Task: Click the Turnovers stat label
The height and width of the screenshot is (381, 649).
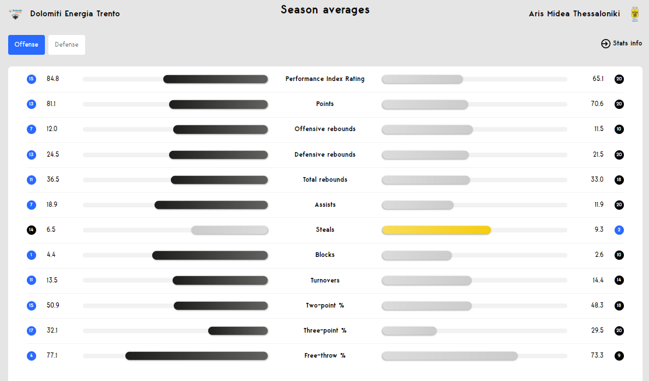Action: point(325,280)
